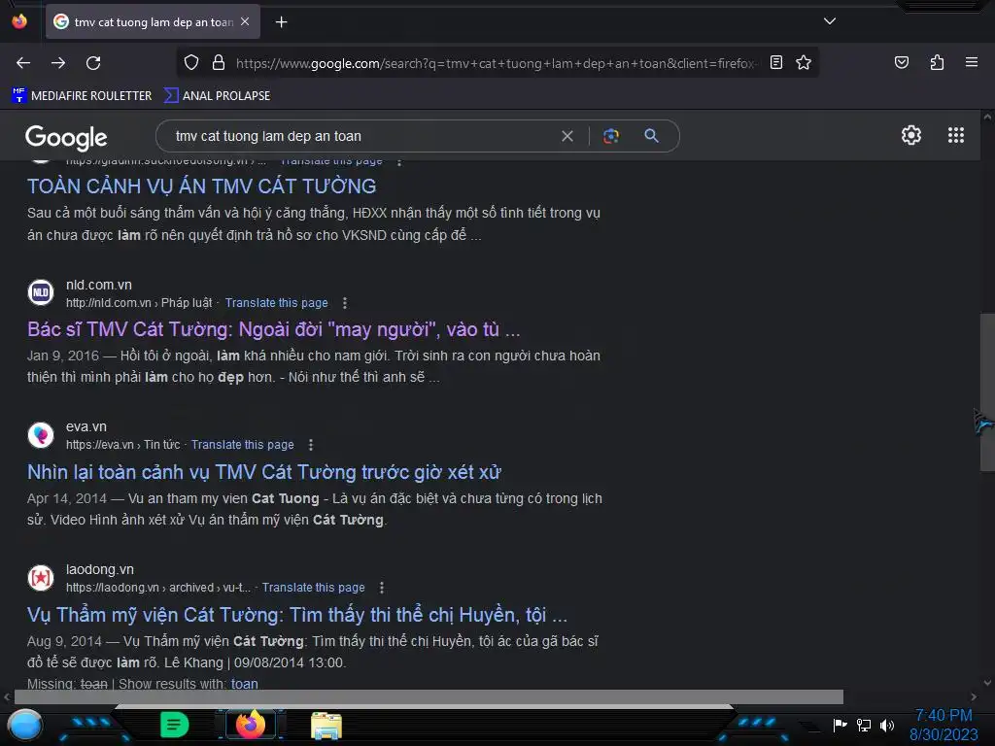Viewport: 995px width, 746px height.
Task: Click laodong.vn site name text
Action: click(x=100, y=569)
